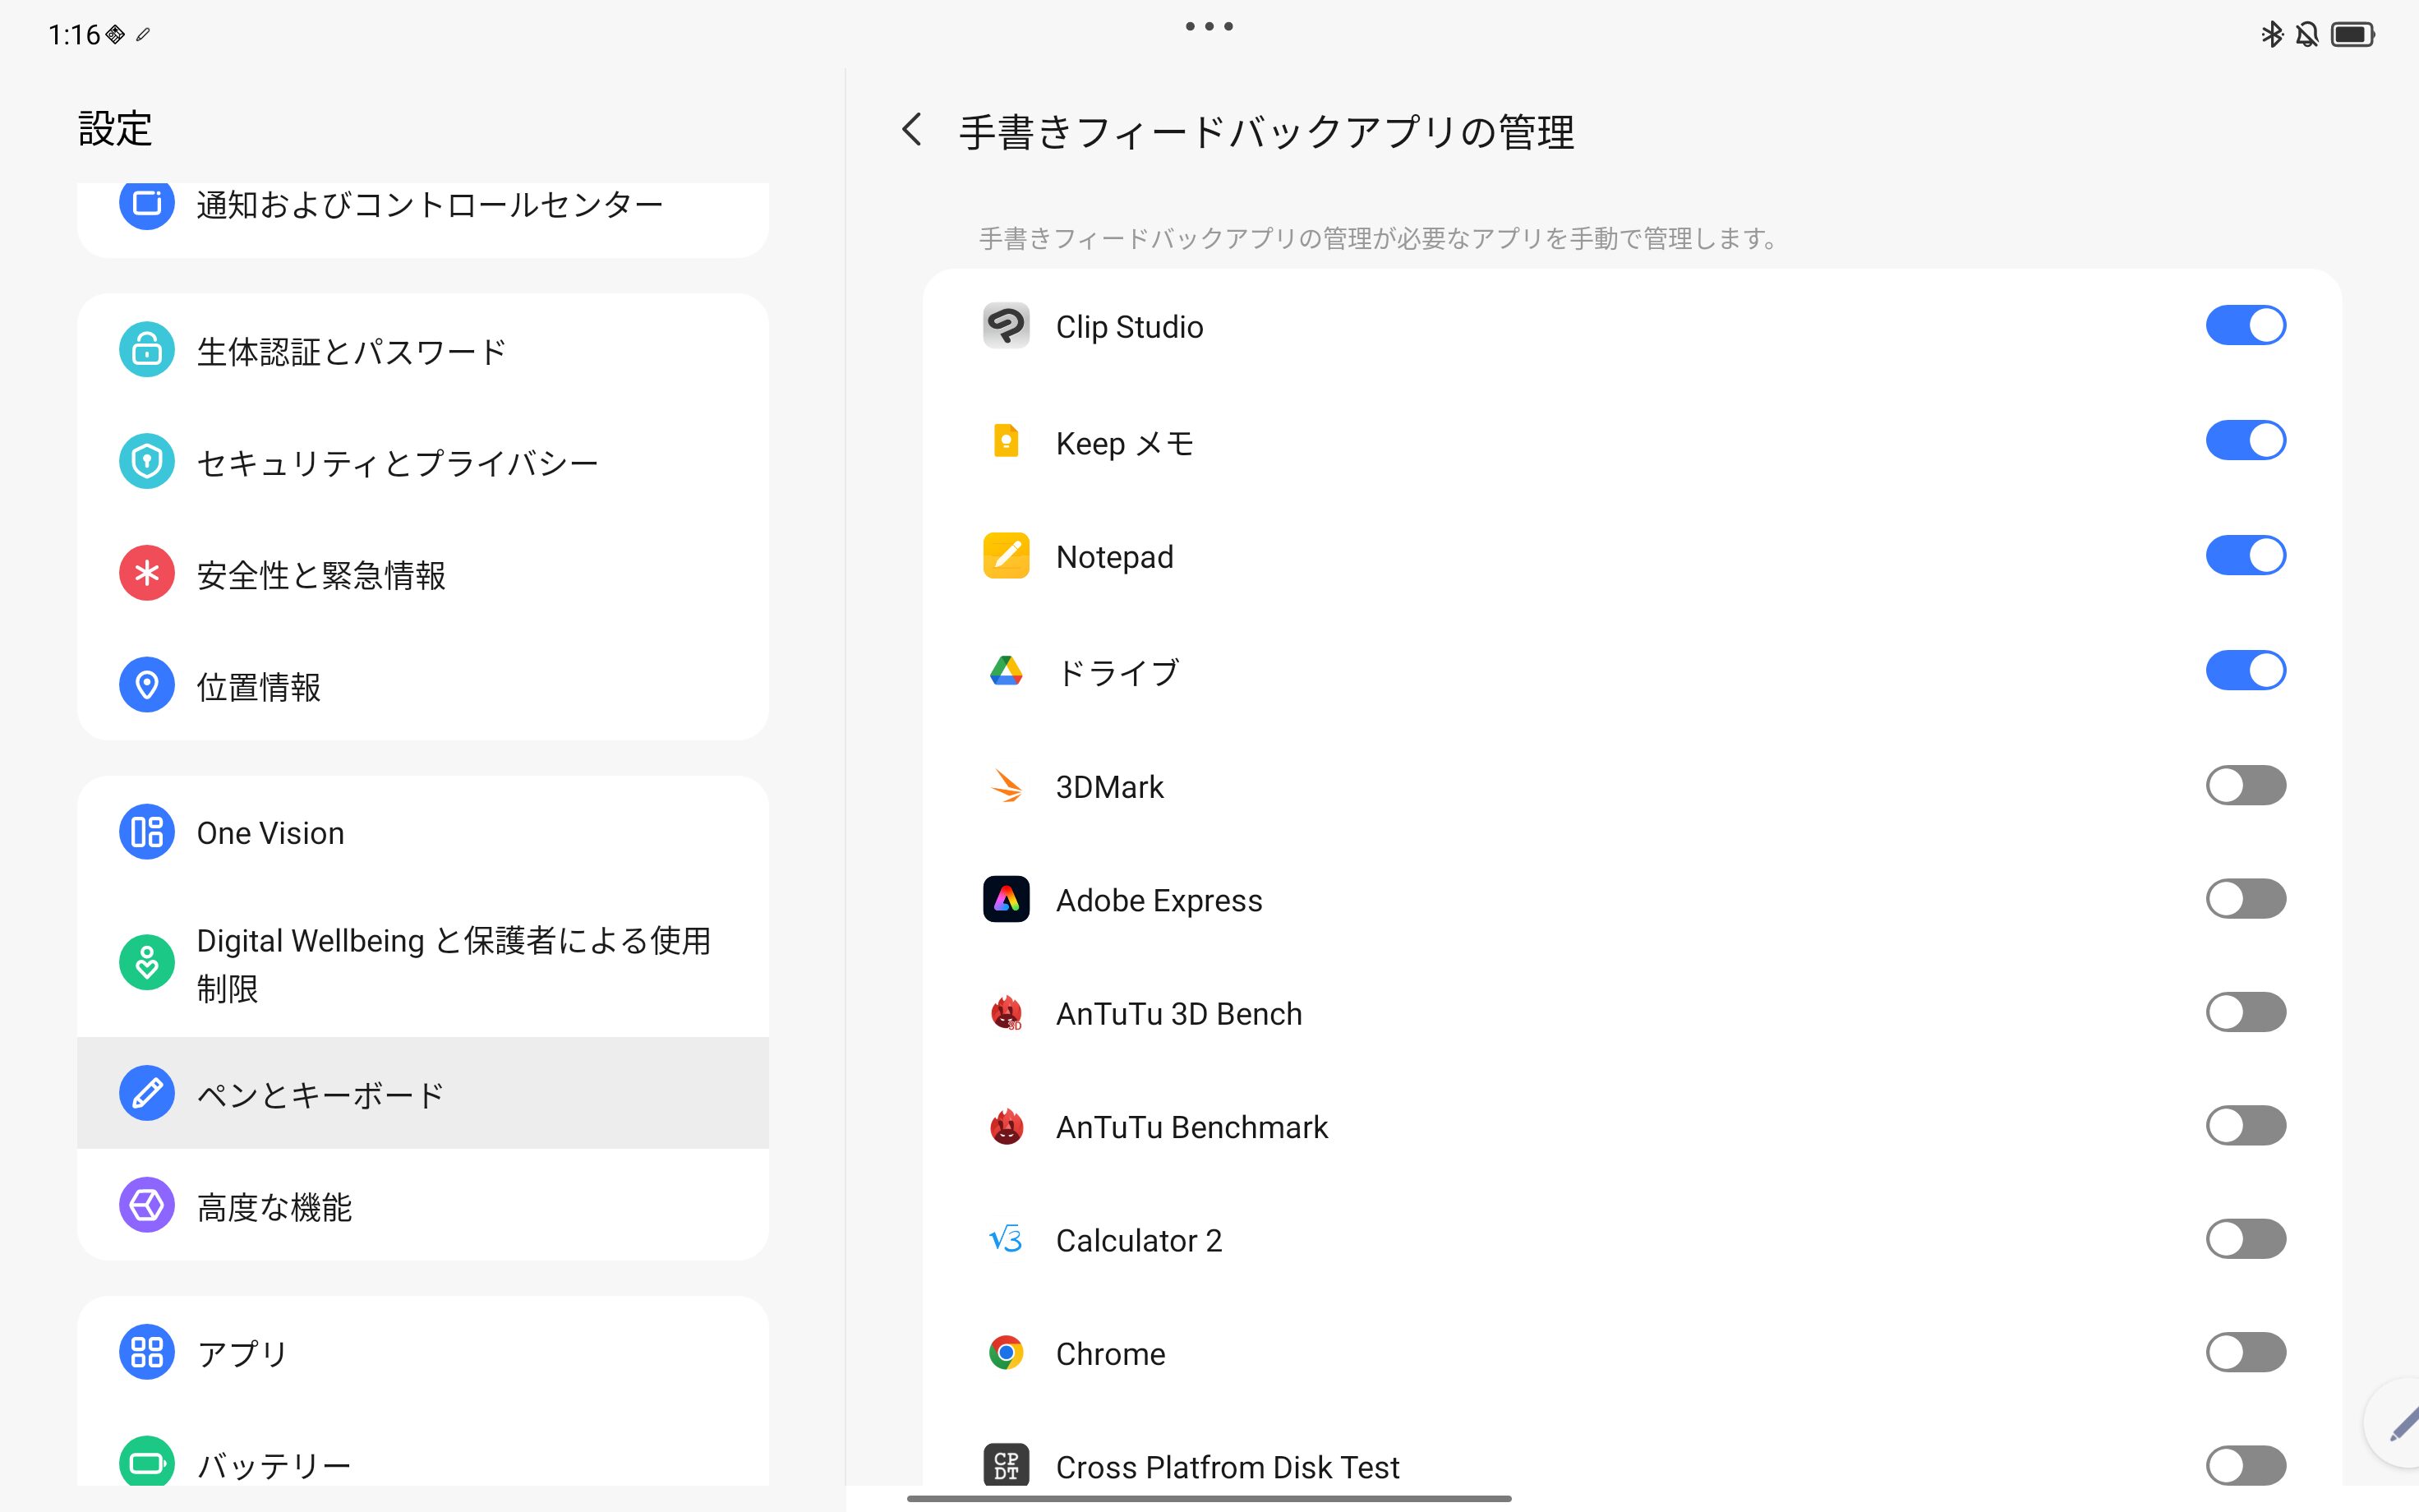Tap the three-dot handle at top center
Image resolution: width=2419 pixels, height=1512 pixels.
tap(1209, 26)
